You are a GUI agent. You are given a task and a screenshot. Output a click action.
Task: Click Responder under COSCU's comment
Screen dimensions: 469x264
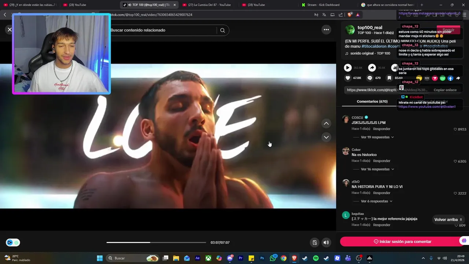pyautogui.click(x=381, y=129)
